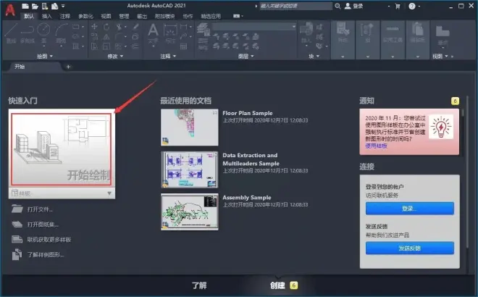Switch to the 输出 ribbon tab
The image size is (478, 297).
tap(142, 16)
